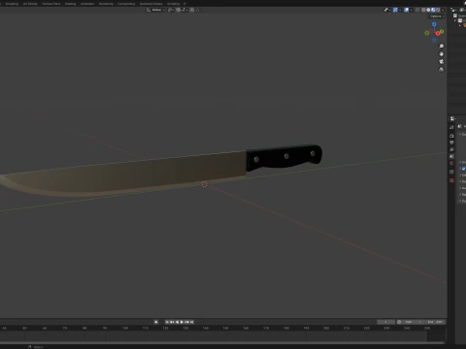Screen dimensions: 466x349
Task: Jump to timeline end frame
Action: click(192, 322)
